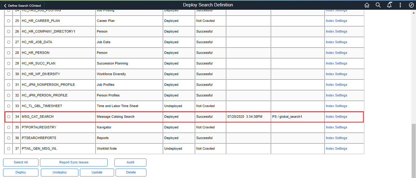Open Index Settings for Career Plan row

(336, 21)
